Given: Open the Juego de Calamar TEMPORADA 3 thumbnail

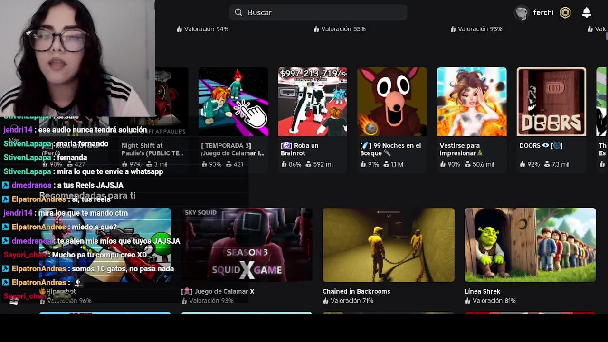Looking at the screenshot, I should [x=233, y=102].
